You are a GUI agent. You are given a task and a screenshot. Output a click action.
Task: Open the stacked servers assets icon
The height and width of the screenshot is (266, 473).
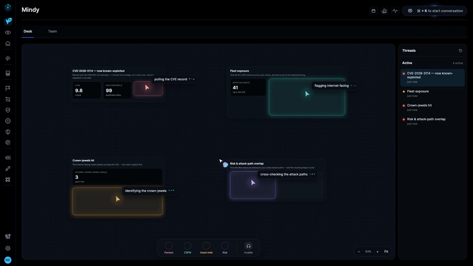click(8, 73)
